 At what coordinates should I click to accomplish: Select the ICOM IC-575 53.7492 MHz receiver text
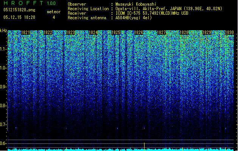point(152,13)
